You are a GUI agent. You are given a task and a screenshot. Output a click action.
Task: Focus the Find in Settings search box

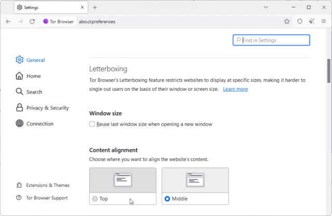[x=271, y=40]
